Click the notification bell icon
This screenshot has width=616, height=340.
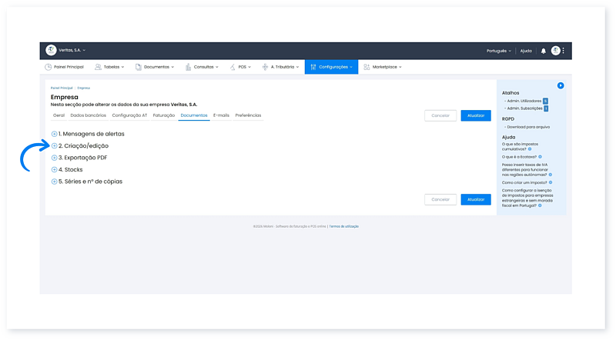click(544, 51)
